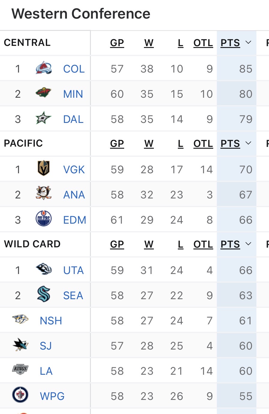This screenshot has height=414, width=269.
Task: Toggle PTS sort arrow in Central table
Action: pyautogui.click(x=248, y=43)
